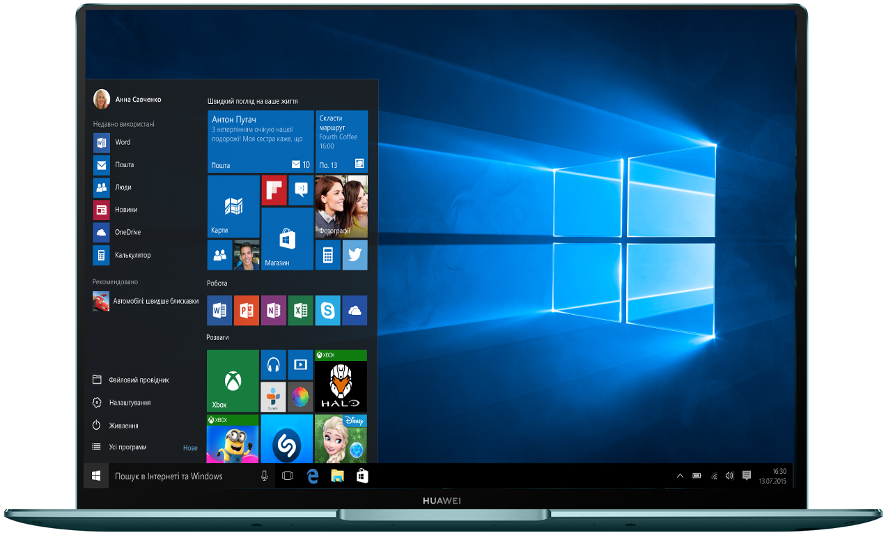Launch Excel tile in Робота group
886x535 pixels.
pyautogui.click(x=300, y=310)
